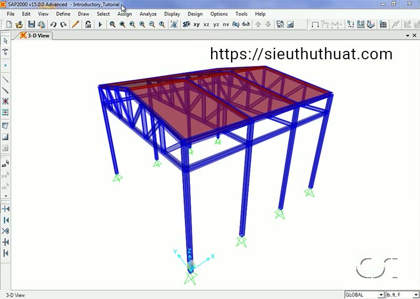Toggle snap to points and grid intersections
420x299 pixels.
tap(5, 209)
